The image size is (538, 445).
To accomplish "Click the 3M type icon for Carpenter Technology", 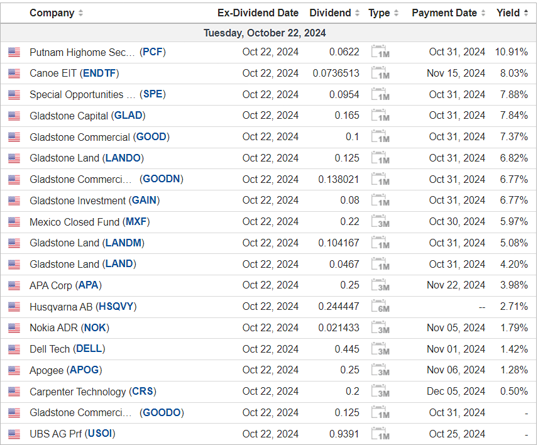I will click(380, 391).
